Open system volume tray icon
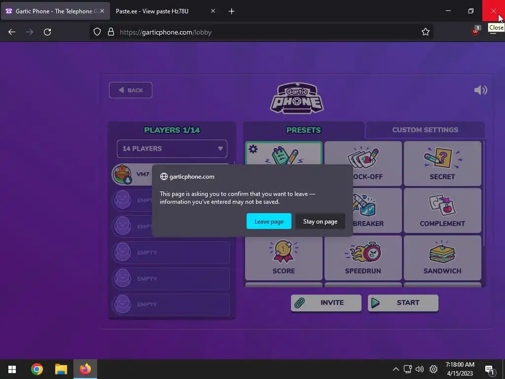 click(420, 369)
